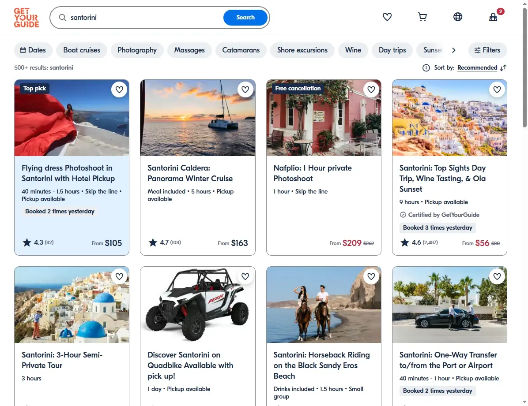Screen dimensions: 528x406
Task: Select the Shore excursions category
Action: 302,50
